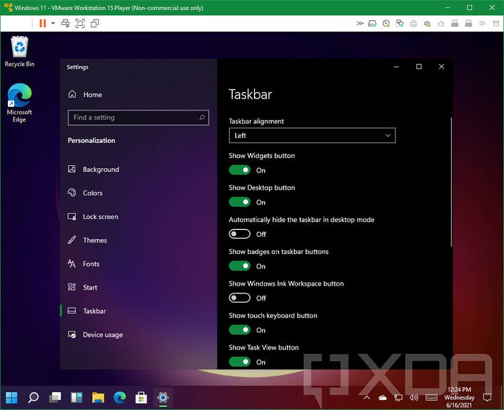
Task: Click the VMware double-chevron devices expander
Action: (x=360, y=23)
